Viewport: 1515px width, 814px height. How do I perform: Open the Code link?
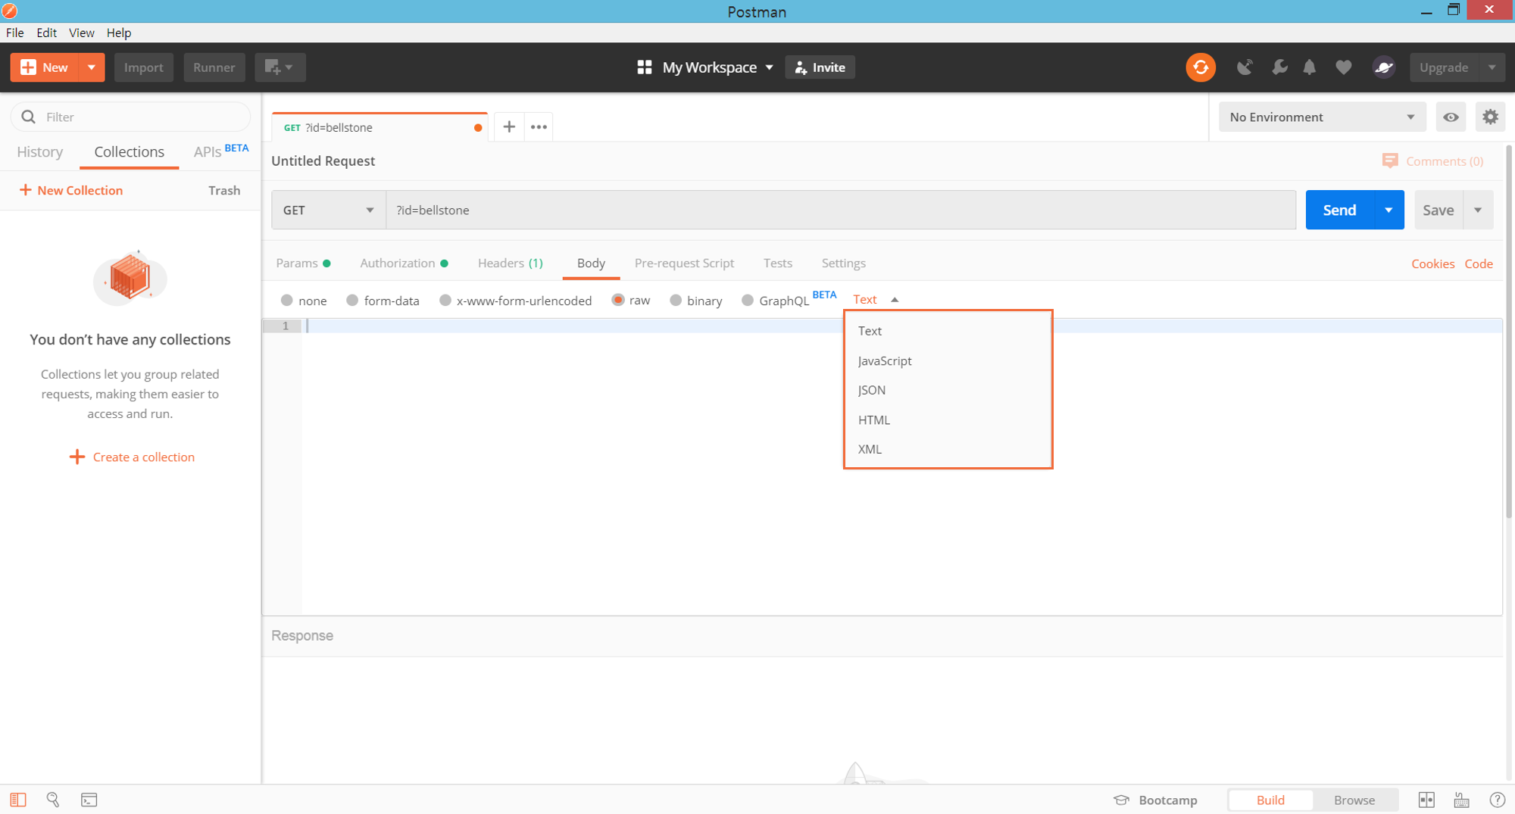point(1479,264)
